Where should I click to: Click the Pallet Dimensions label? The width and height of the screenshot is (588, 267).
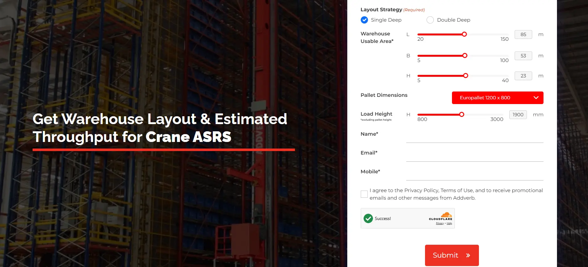[384, 95]
